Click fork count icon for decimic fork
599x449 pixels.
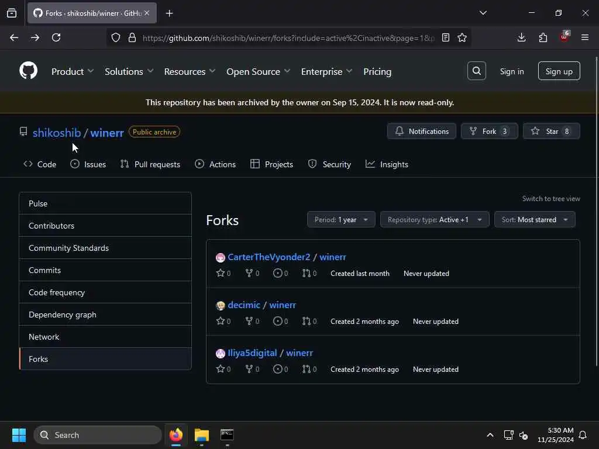coord(249,321)
